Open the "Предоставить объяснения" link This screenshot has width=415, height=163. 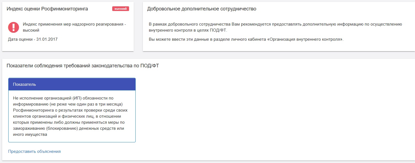(34, 151)
